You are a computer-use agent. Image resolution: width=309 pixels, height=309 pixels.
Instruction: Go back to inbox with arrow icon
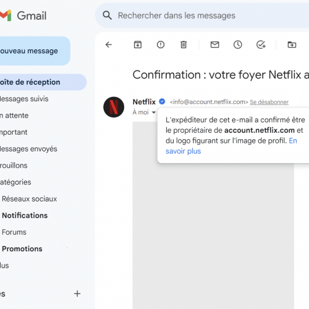(109, 44)
